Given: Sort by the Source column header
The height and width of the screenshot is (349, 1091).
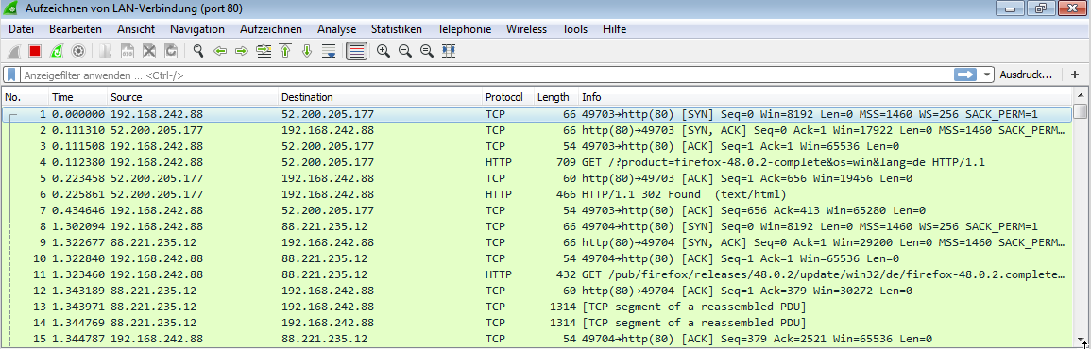Looking at the screenshot, I should pos(193,97).
